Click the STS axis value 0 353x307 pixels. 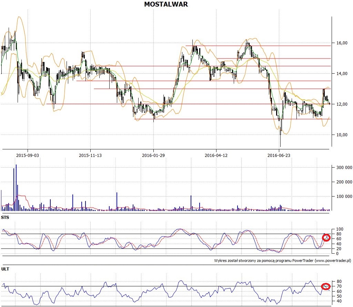coord(337,254)
